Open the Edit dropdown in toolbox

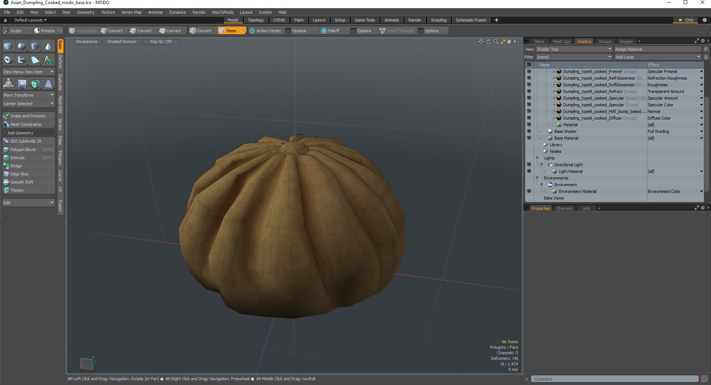click(29, 203)
